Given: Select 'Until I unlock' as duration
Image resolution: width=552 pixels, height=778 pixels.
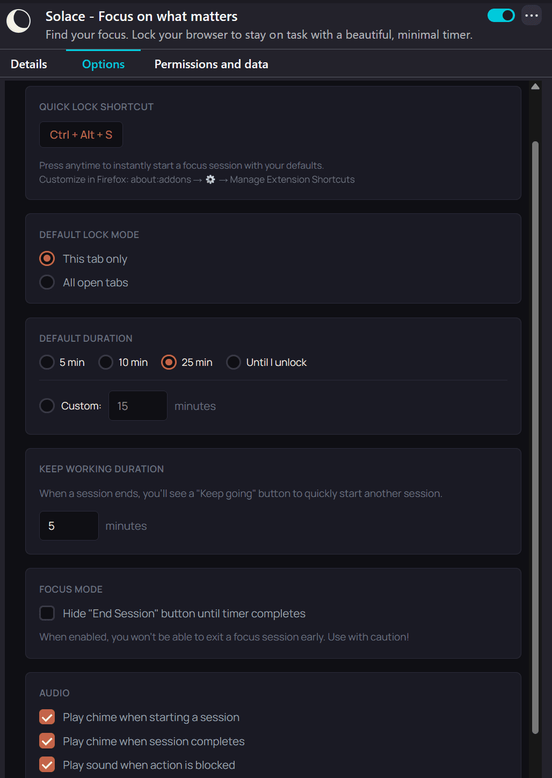Looking at the screenshot, I should pyautogui.click(x=234, y=362).
